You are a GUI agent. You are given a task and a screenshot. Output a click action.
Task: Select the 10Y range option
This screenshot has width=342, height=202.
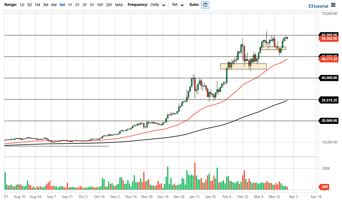pyautogui.click(x=100, y=5)
